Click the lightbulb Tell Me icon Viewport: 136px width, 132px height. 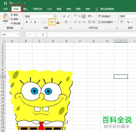tap(97, 9)
